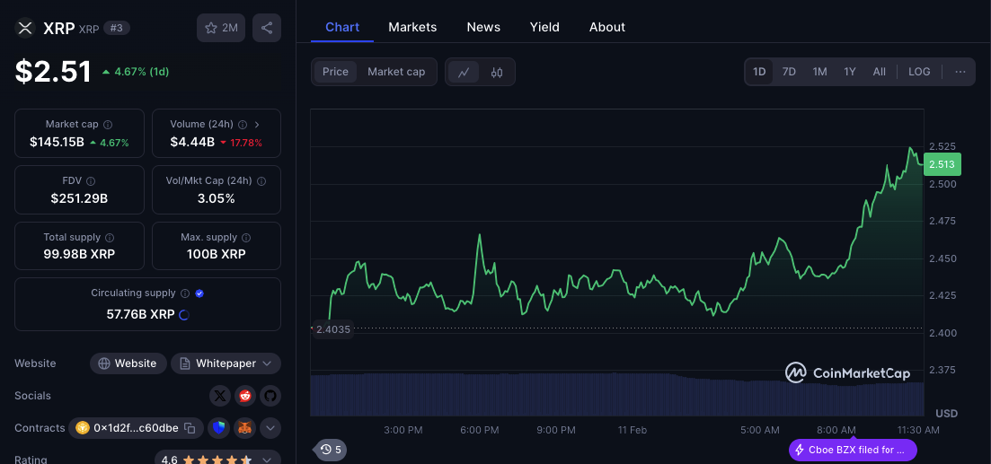This screenshot has height=464, width=991.
Task: Open Market cap info icon
Action: [108, 125]
